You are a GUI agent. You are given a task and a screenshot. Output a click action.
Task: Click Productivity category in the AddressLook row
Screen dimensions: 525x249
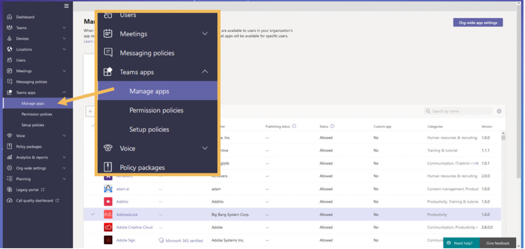(437, 215)
